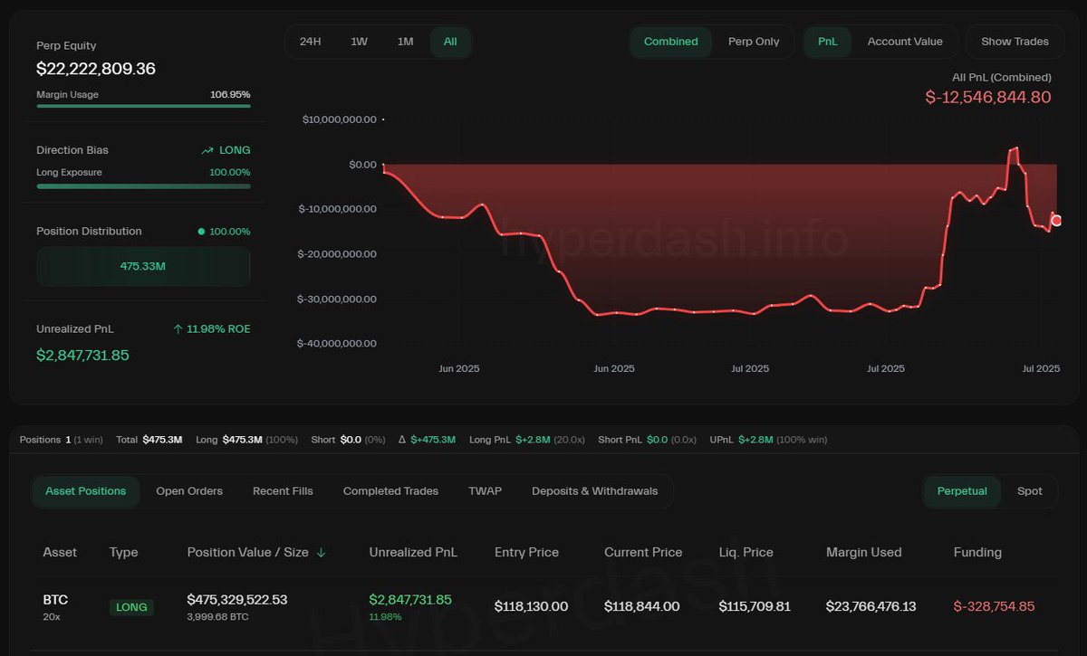
Task: Click the Short $0.0 summary value
Action: pyautogui.click(x=349, y=440)
